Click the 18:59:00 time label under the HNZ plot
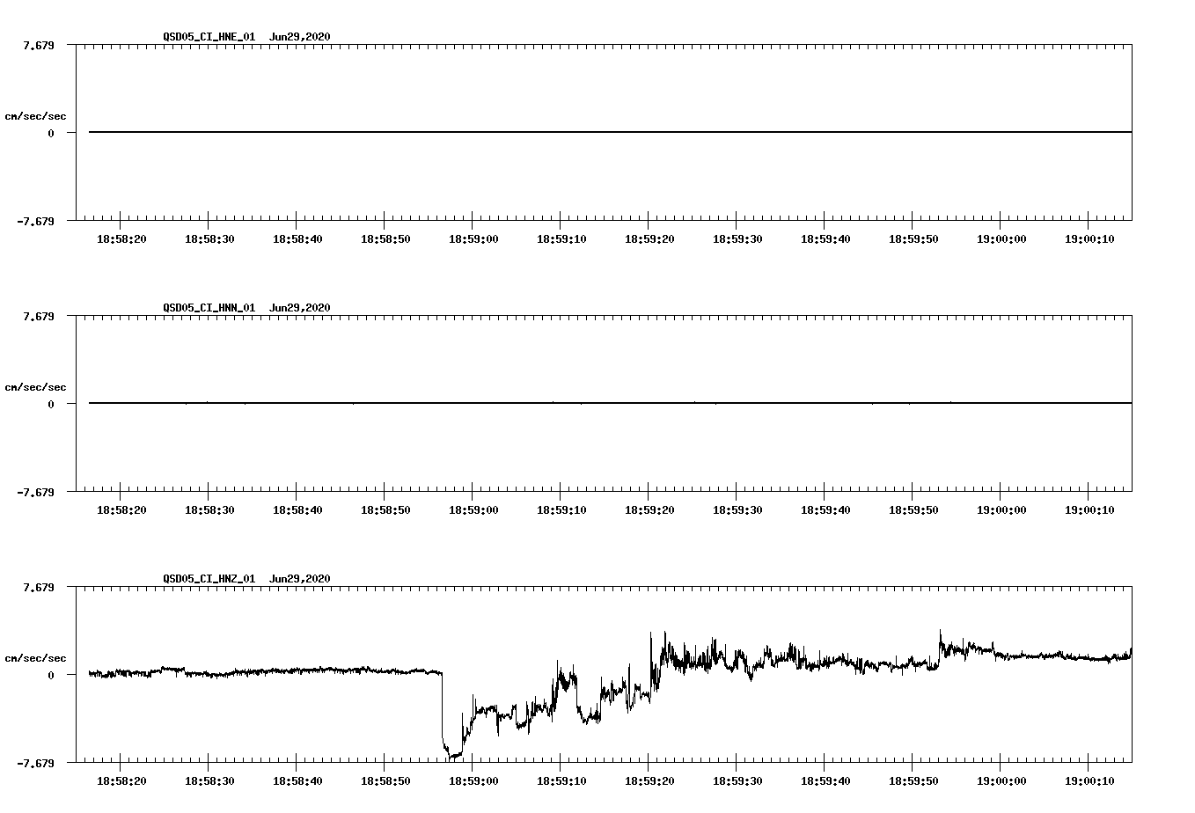This screenshot has width=1195, height=813. (473, 780)
